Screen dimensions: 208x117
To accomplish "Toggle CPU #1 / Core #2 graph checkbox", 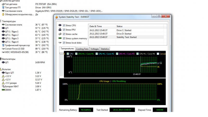I will pyautogui.click(x=97, y=54).
